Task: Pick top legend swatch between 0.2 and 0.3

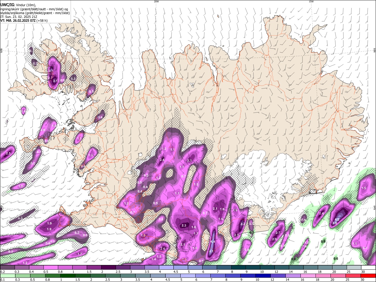Action: pyautogui.click(x=8, y=267)
